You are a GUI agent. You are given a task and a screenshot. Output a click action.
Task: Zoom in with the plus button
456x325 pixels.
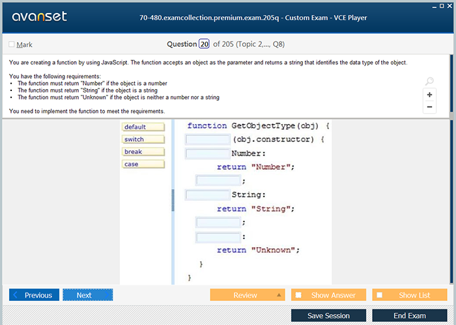pyautogui.click(x=429, y=95)
